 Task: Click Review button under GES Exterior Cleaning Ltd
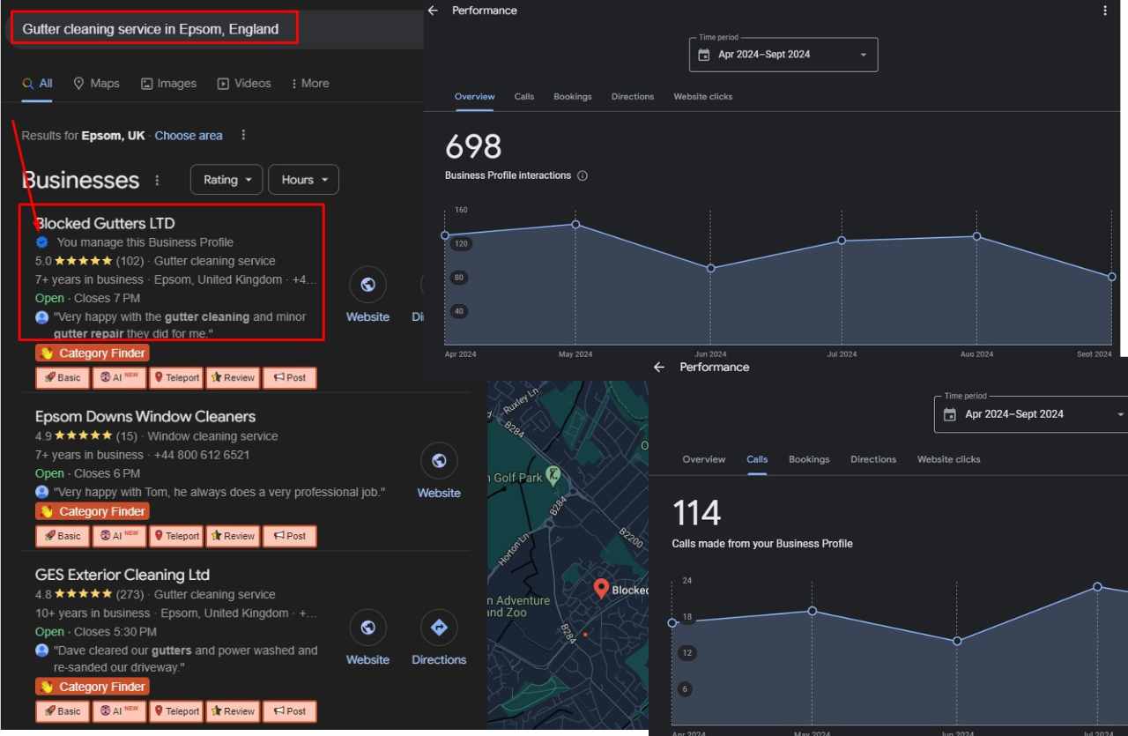pos(233,711)
